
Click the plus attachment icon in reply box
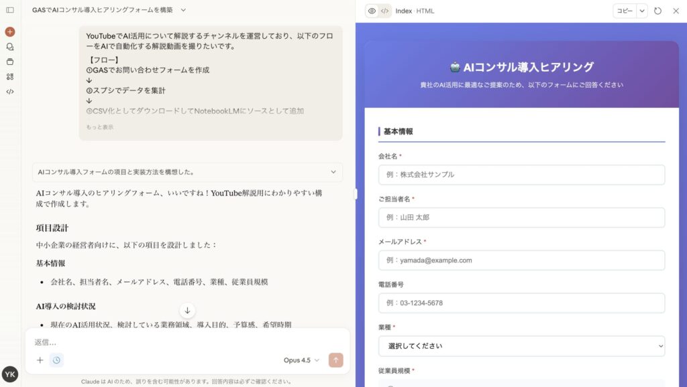(x=40, y=360)
